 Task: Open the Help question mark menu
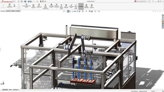pyautogui.click(x=153, y=1)
